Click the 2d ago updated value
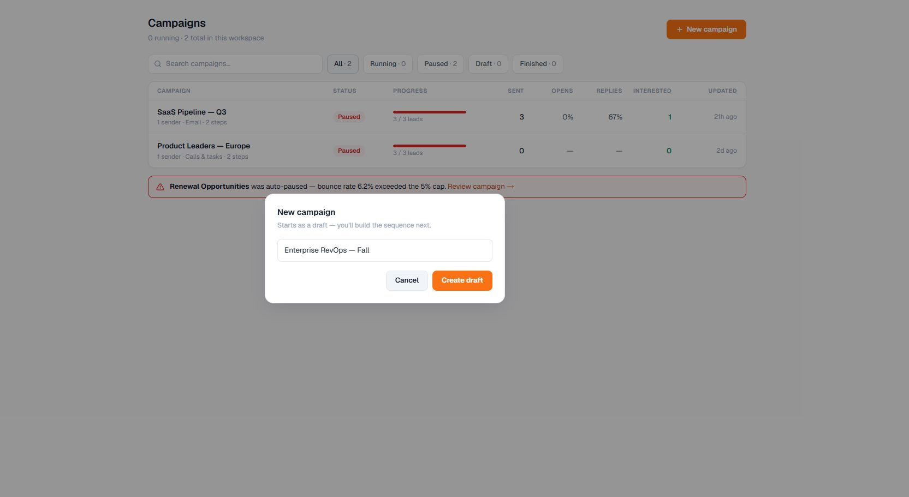Viewport: 909px width, 497px height. tap(727, 151)
